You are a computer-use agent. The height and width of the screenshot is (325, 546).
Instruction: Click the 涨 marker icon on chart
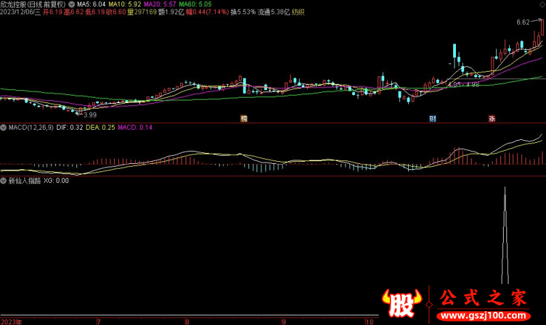pyautogui.click(x=491, y=118)
